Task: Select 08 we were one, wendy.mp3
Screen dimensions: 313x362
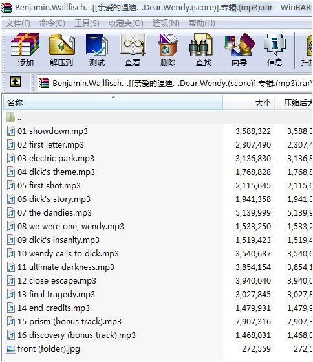Action: coord(70,226)
